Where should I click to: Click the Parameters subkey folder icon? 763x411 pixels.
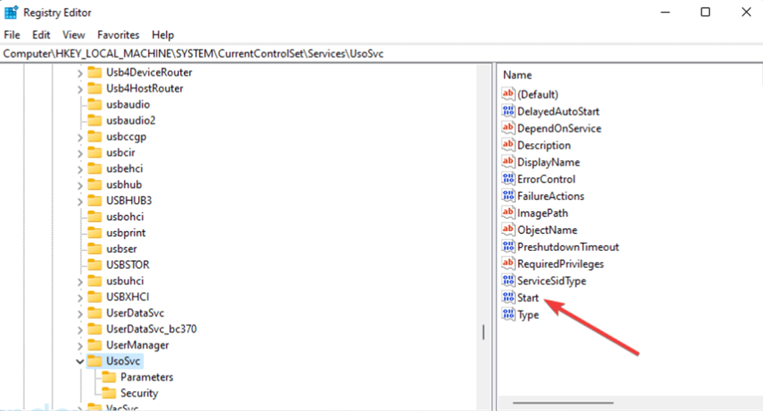tap(109, 377)
